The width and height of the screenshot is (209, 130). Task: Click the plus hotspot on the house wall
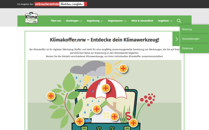point(115,117)
